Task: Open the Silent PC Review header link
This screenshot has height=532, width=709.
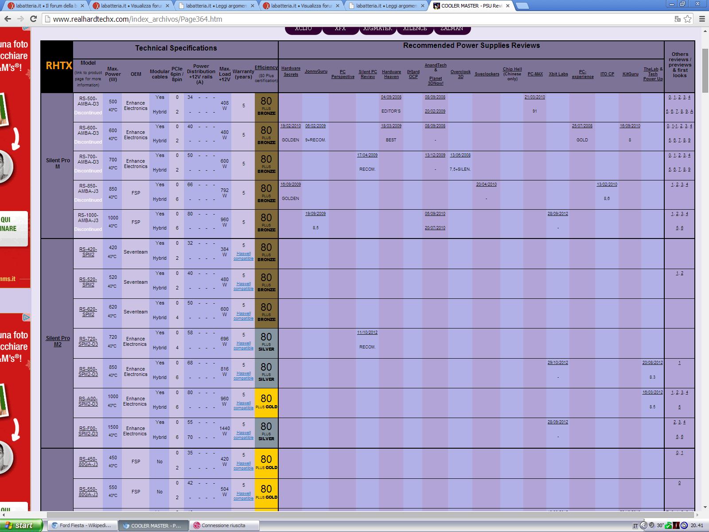Action: coord(368,74)
